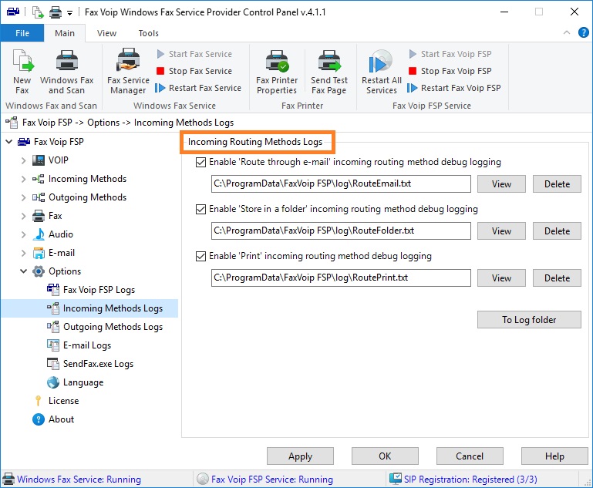The image size is (593, 488).
Task: Click Stop Fax Voip FSP
Action: [x=450, y=71]
